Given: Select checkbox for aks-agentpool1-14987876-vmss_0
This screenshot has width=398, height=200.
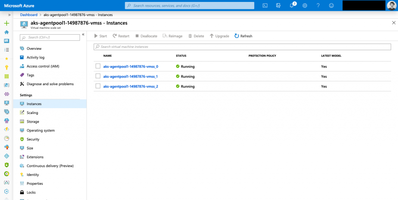Looking at the screenshot, I should (98, 66).
